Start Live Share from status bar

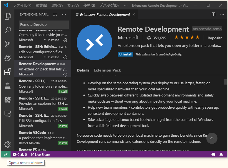(40, 154)
